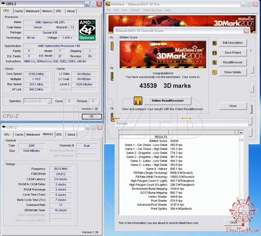The image size is (261, 236).
Task: Open the Default menu in 3DMark2001
Action: pyautogui.click(x=135, y=10)
